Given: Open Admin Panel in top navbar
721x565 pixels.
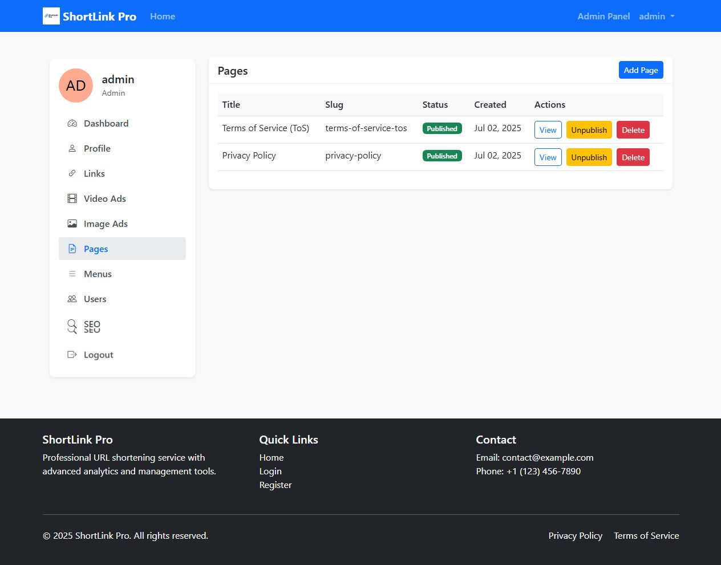Looking at the screenshot, I should coord(603,16).
